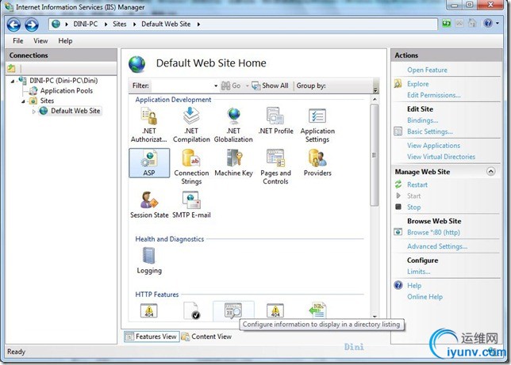Open Advanced Settings... link
This screenshot has width=511, height=365.
pos(437,246)
